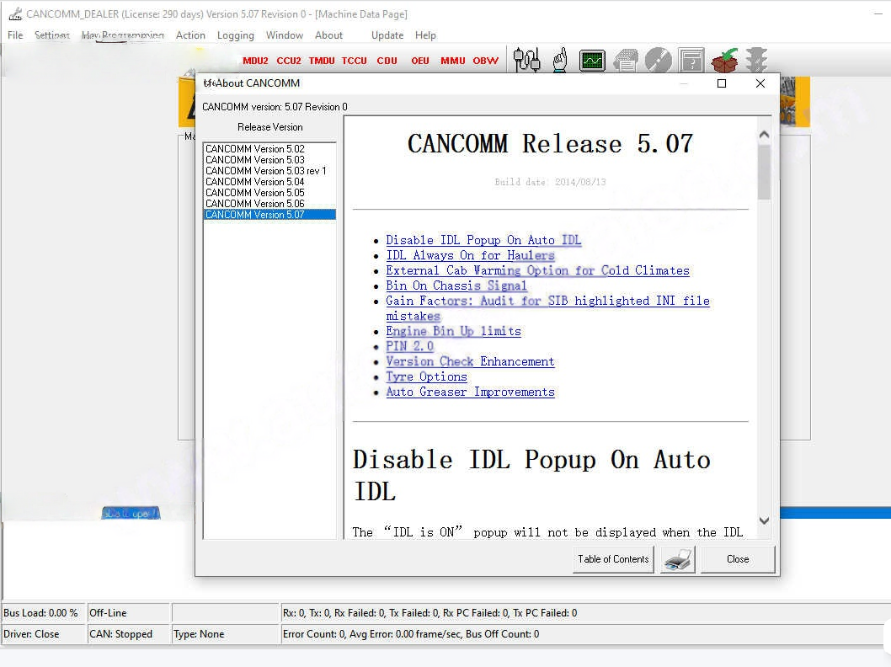Click the Bus Load status bar cell
This screenshot has width=891, height=667.
44,613
